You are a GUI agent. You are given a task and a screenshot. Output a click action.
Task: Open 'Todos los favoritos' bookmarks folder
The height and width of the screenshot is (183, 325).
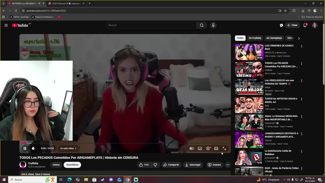[x=312, y=17]
